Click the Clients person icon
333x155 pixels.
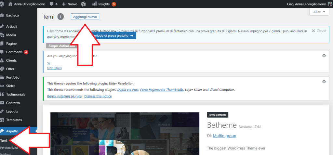coord(2,60)
